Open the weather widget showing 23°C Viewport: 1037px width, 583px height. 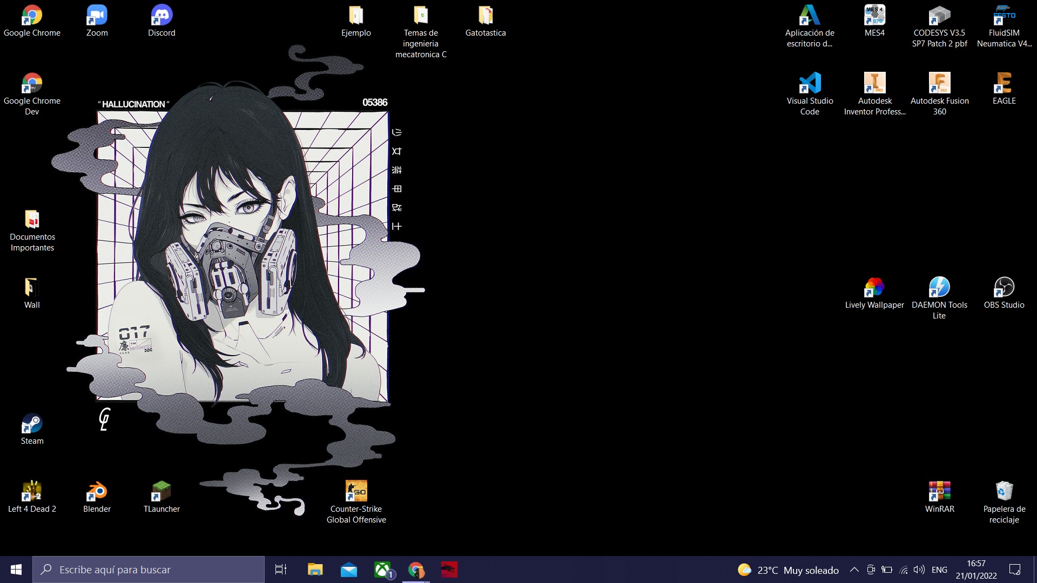789,570
